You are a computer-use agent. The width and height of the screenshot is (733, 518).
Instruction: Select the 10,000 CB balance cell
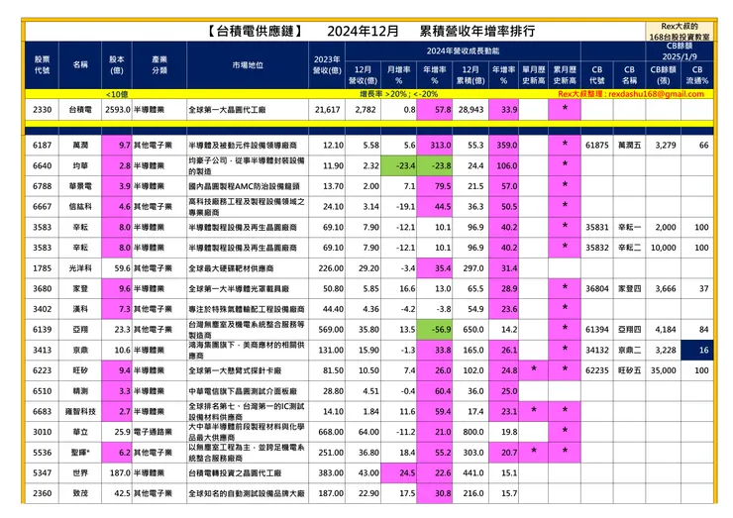click(664, 248)
